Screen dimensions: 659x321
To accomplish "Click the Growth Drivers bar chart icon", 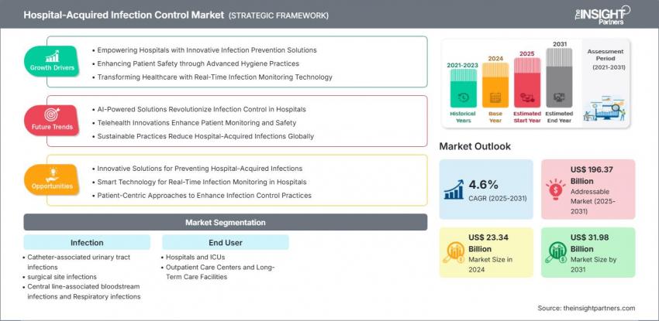I will coord(53,56).
